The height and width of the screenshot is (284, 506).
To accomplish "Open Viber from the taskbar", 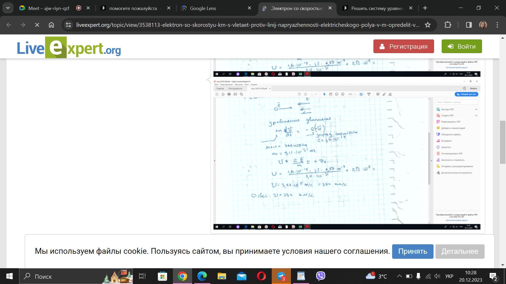I will coord(320,276).
